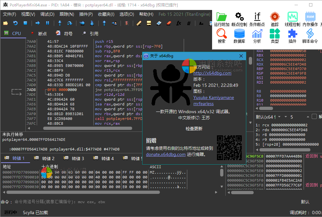Open the 插件(P) menu
322x217 pixels.
(x=86, y=14)
